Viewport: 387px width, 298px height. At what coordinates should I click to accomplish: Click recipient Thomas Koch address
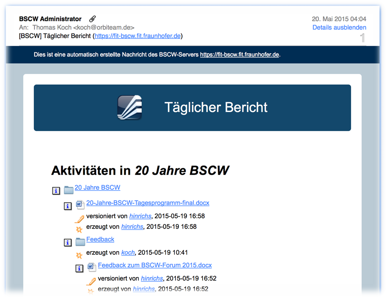click(x=83, y=27)
